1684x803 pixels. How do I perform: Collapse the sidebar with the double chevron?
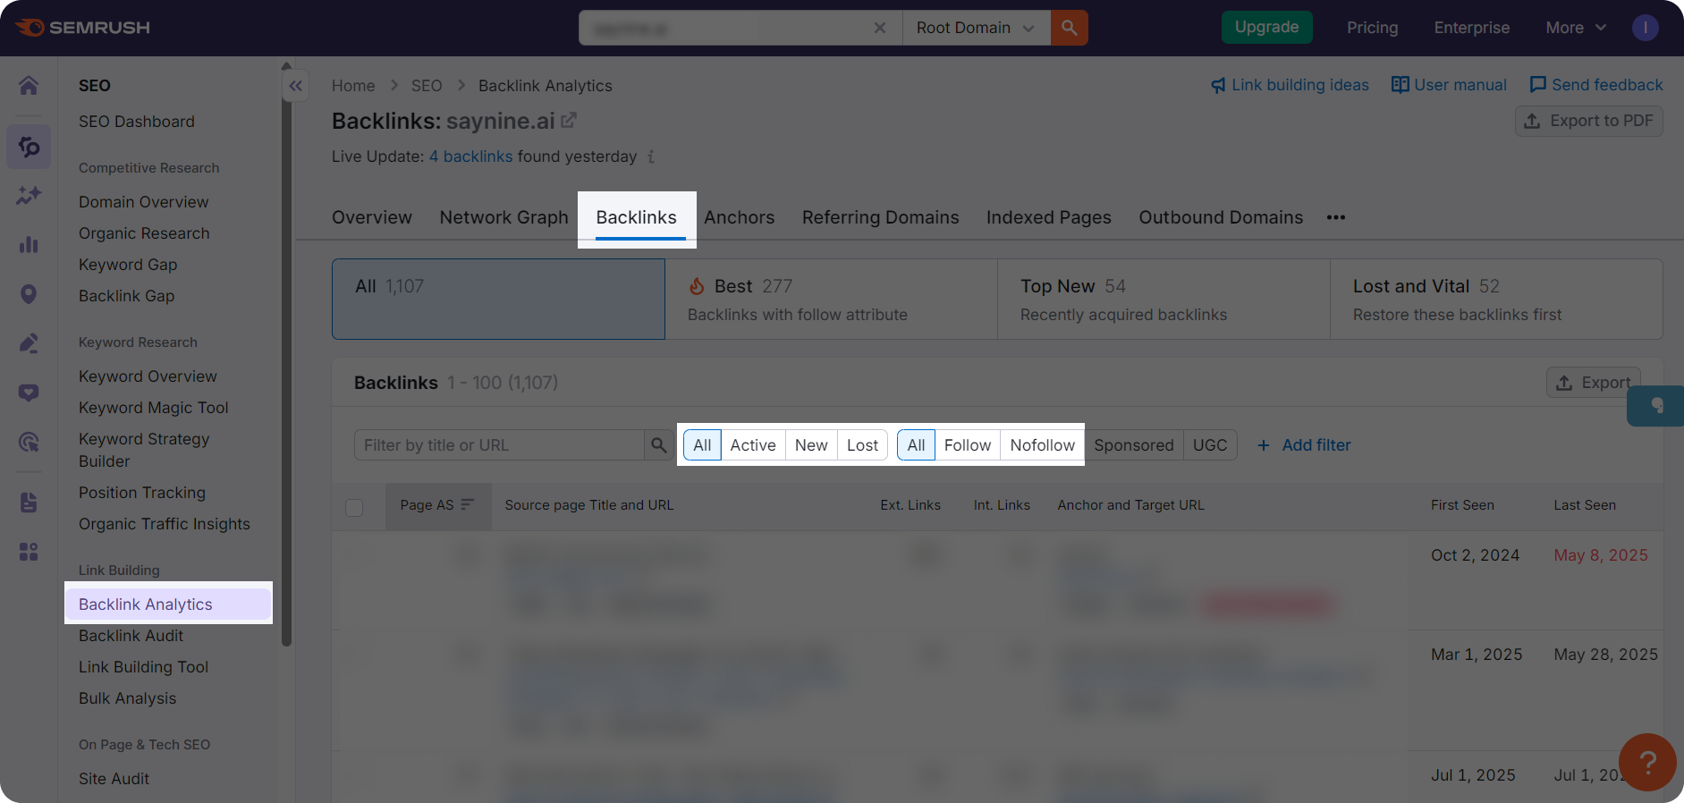click(x=295, y=86)
